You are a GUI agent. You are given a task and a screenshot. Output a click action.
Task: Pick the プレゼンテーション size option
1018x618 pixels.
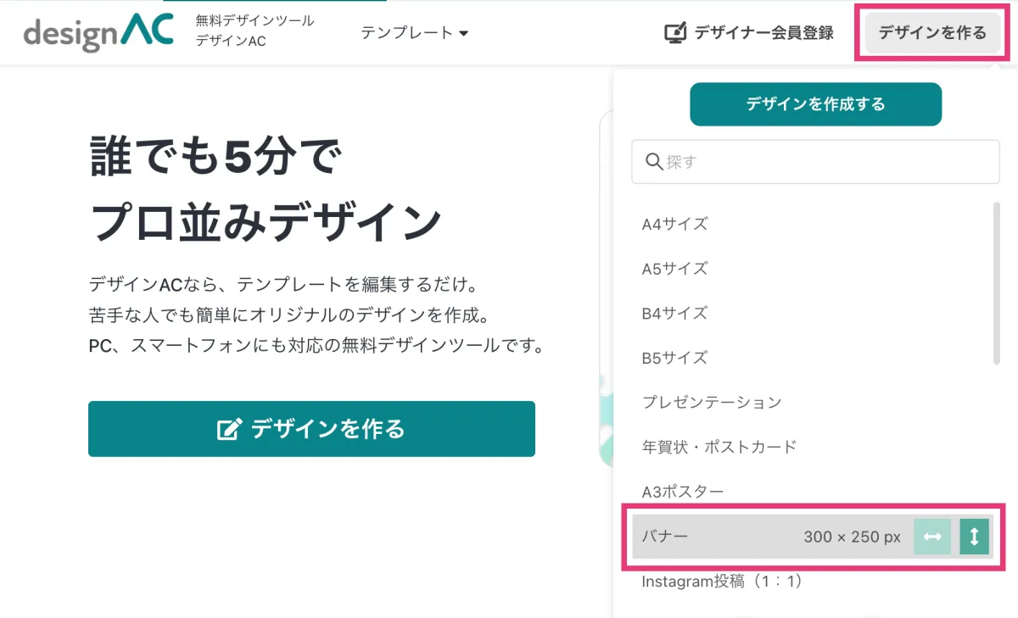point(710,402)
